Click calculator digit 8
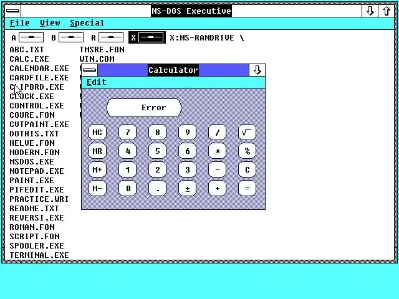The height and width of the screenshot is (299, 399). coord(158,132)
